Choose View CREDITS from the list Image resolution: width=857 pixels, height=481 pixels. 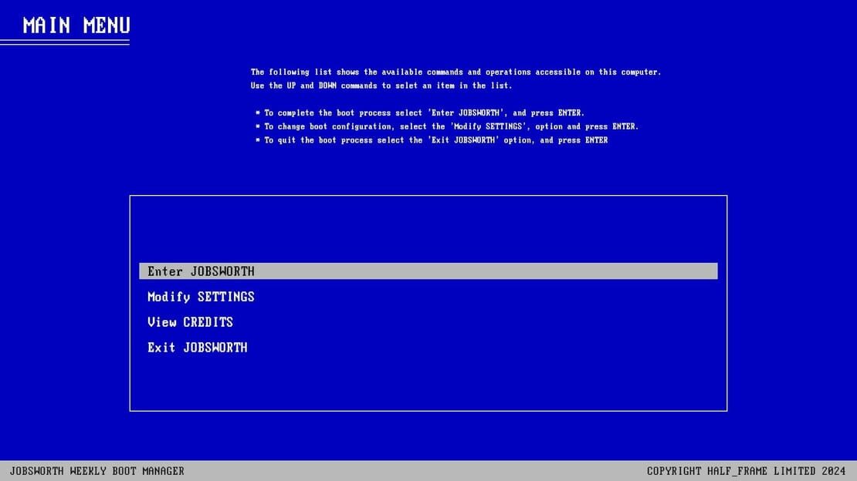[190, 322]
